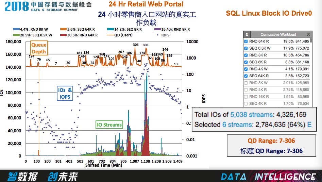
Task: Click the IOPS legend dot marker
Action: 157,35
